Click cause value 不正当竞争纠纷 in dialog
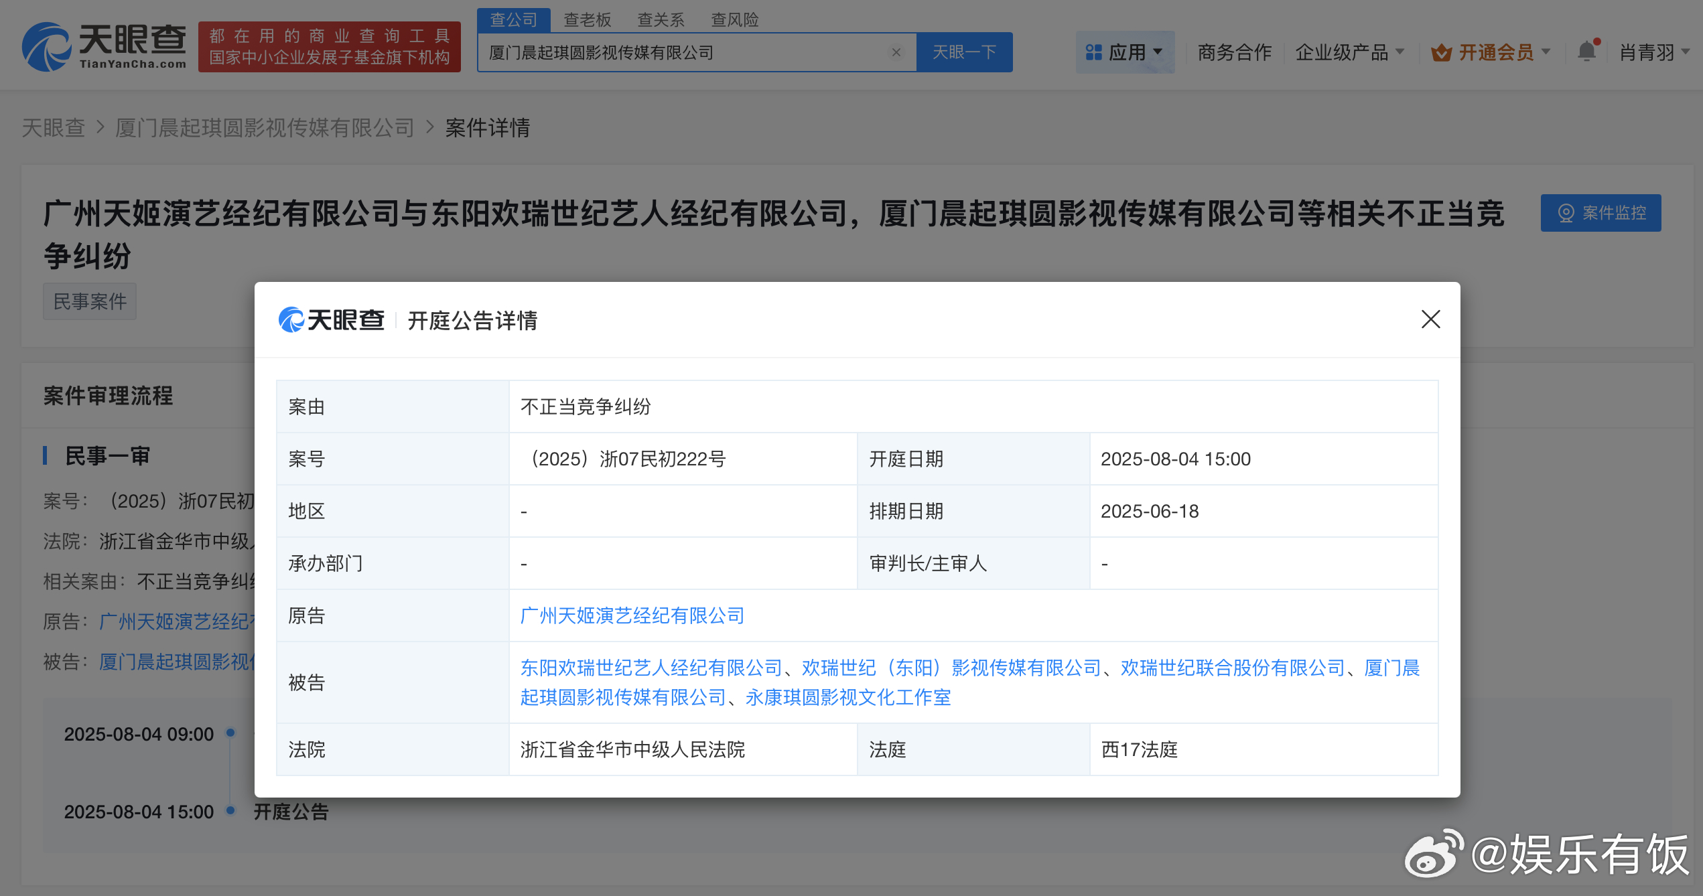 click(586, 406)
